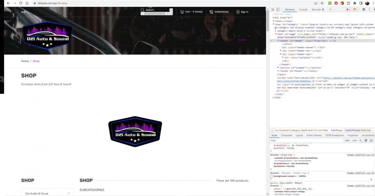Toggle the DevTools device toolbar icon
Viewport: 375px width, 196px height.
tap(278, 10)
